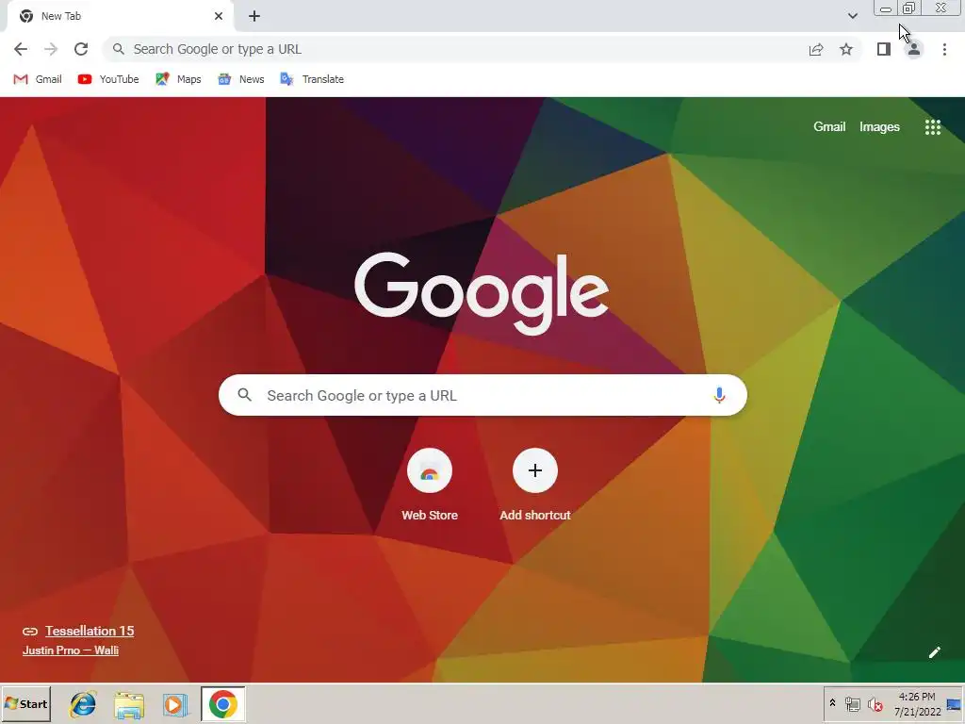Open a new tab with plus button
The height and width of the screenshot is (724, 965).
[254, 16]
